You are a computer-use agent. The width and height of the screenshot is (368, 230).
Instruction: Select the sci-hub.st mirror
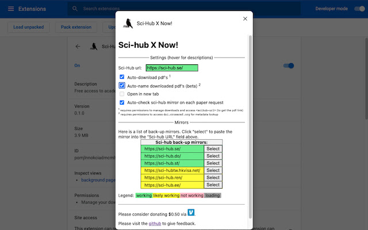pos(213,163)
